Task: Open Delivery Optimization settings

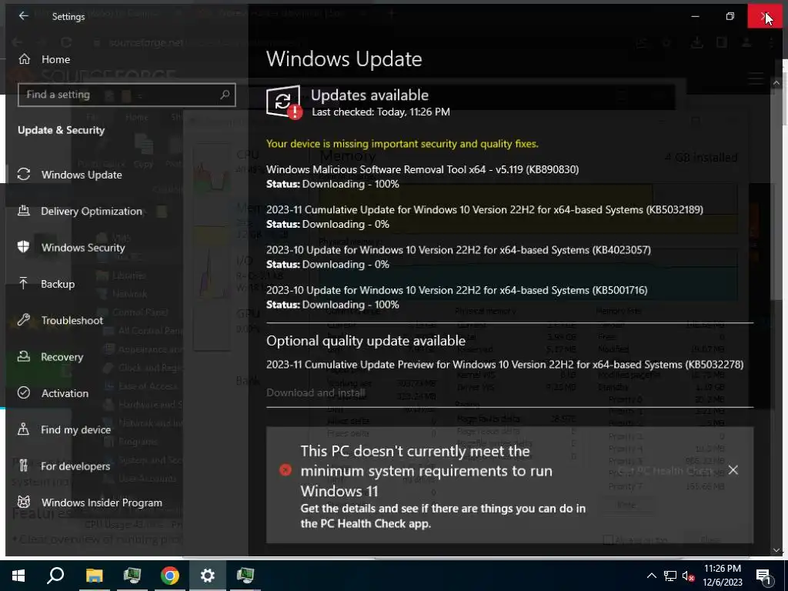Action: 92,211
